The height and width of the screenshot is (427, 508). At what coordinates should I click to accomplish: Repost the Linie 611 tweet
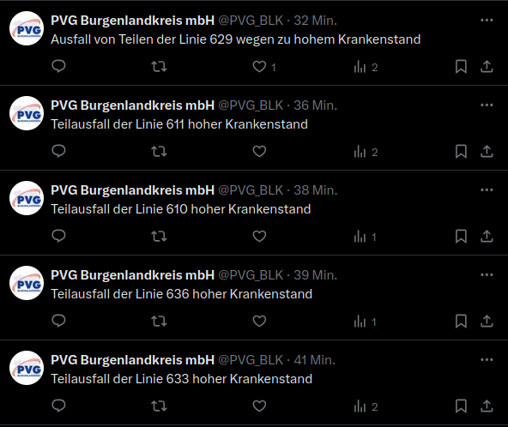tap(159, 152)
